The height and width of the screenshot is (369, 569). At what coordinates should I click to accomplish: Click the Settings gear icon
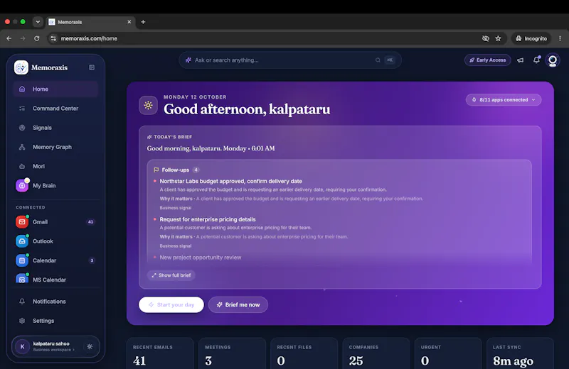(x=22, y=321)
